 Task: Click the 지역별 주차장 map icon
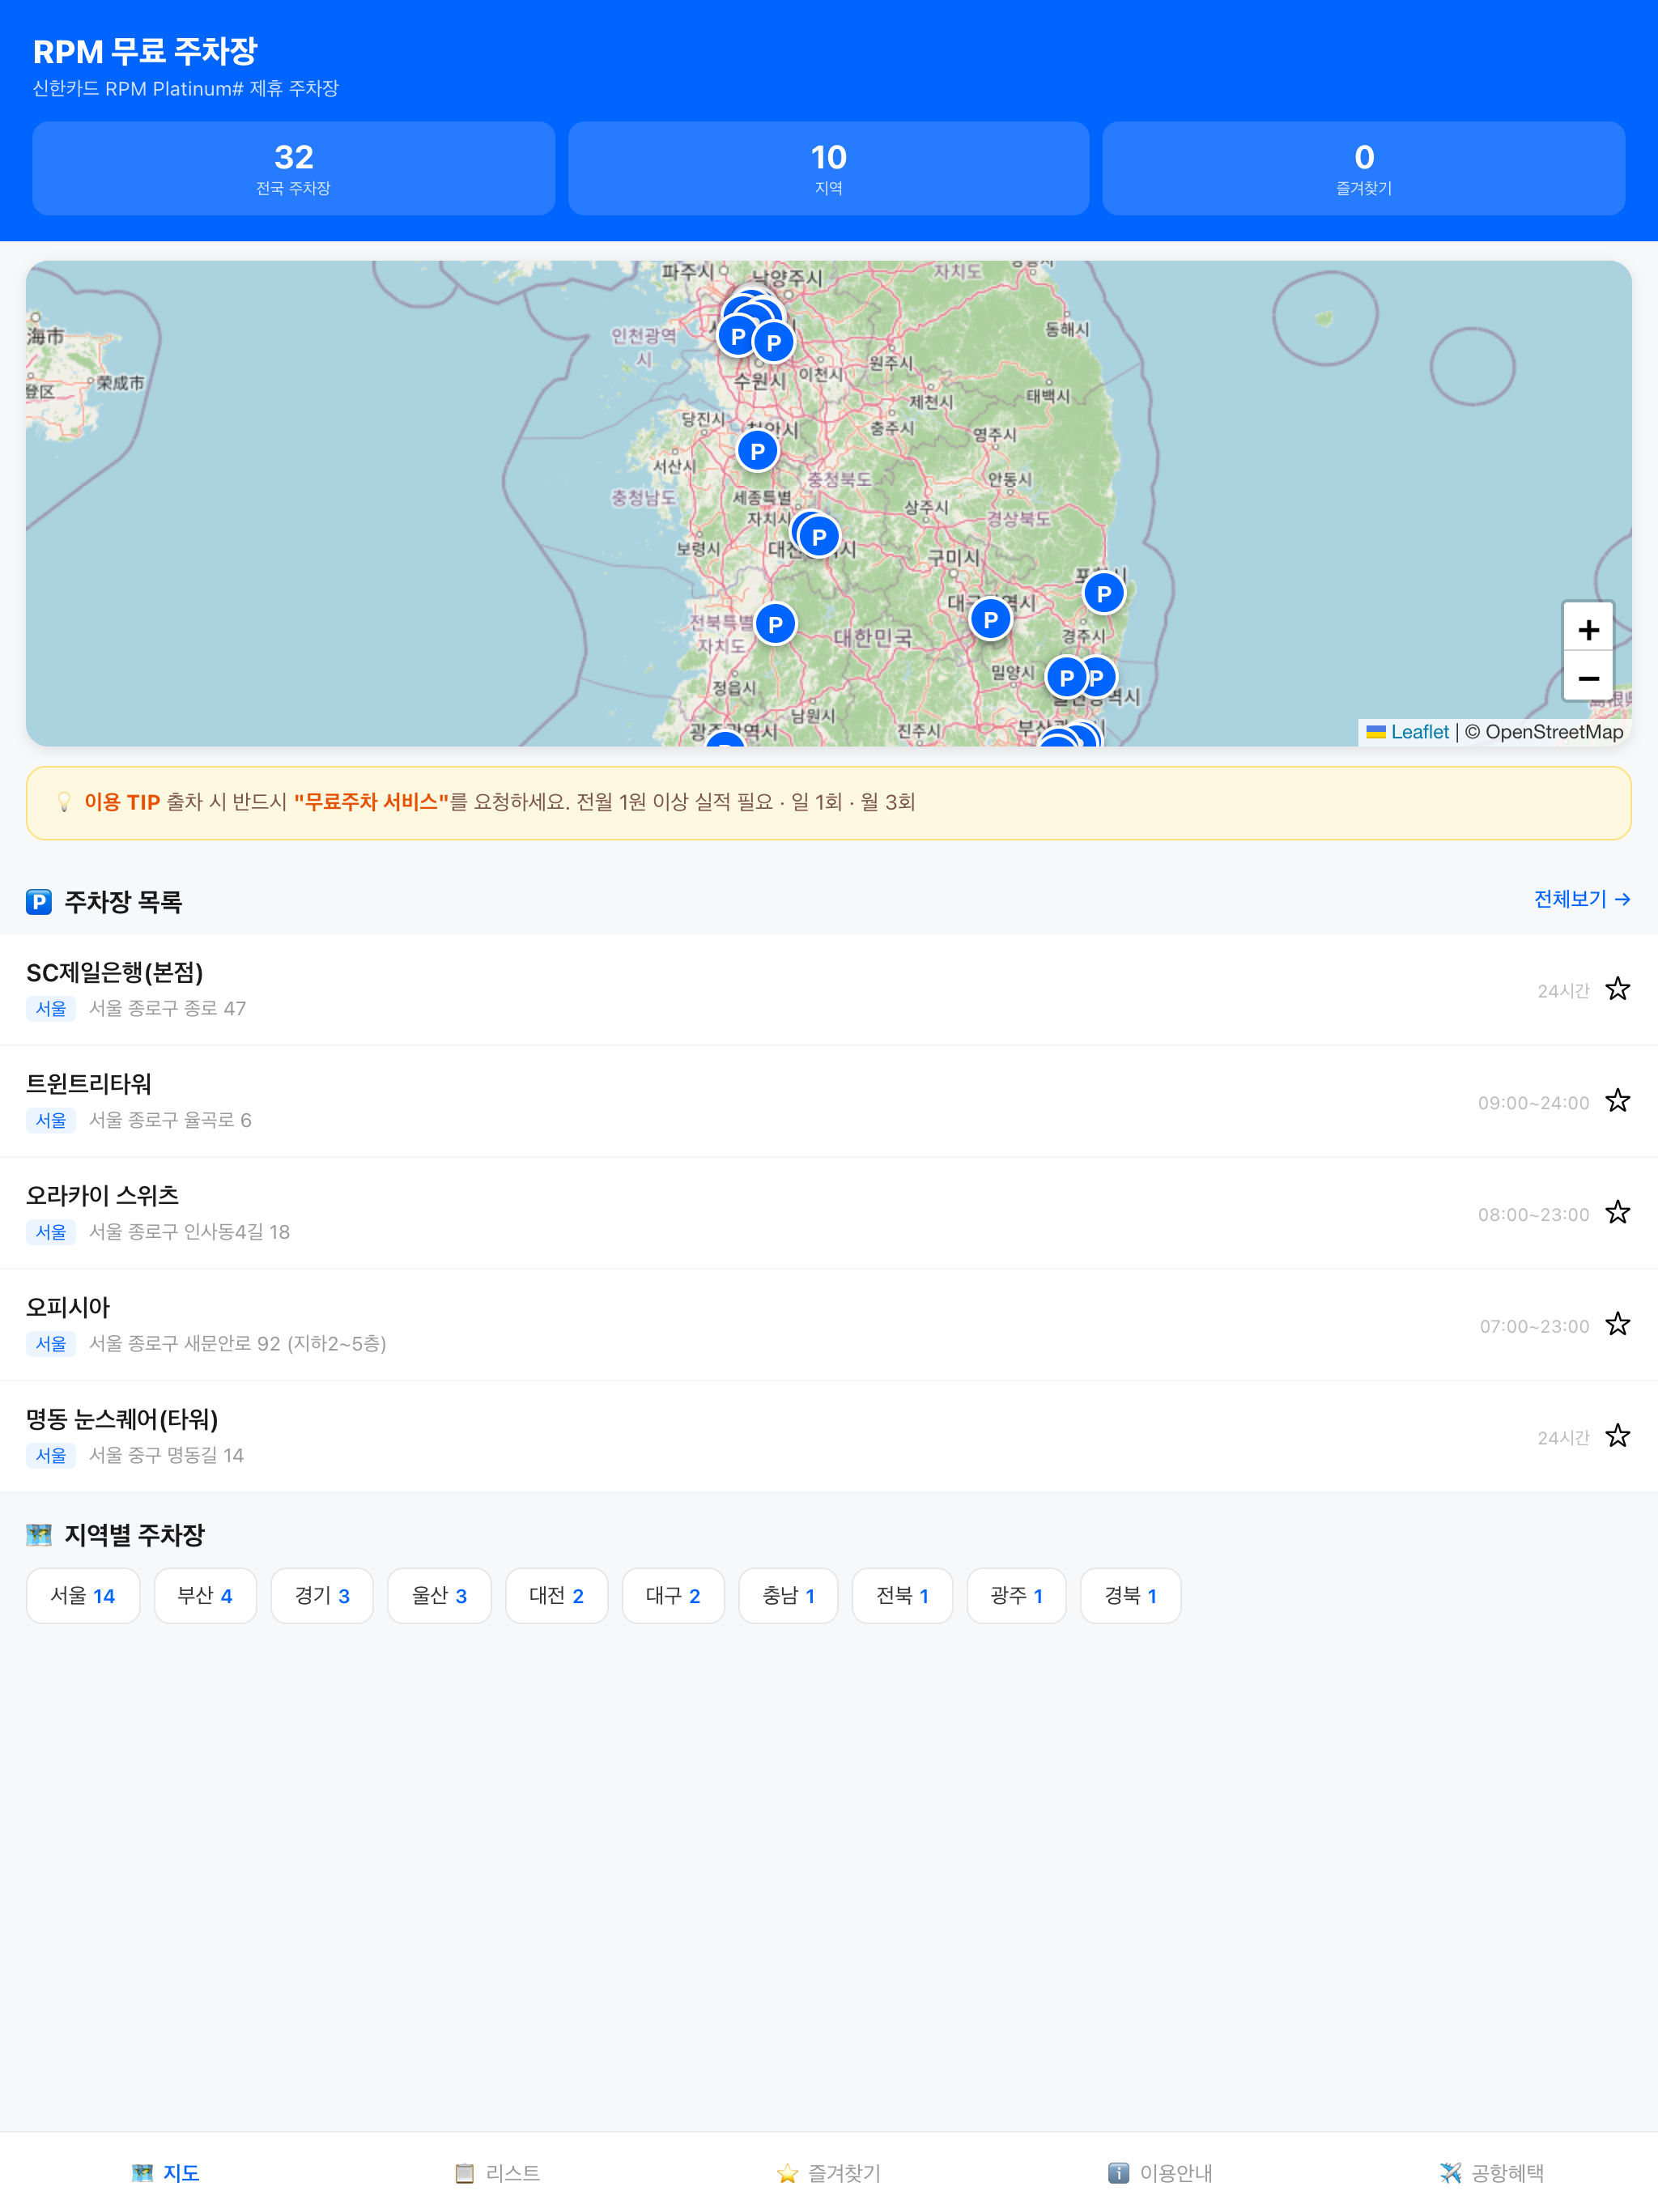coord(39,1535)
